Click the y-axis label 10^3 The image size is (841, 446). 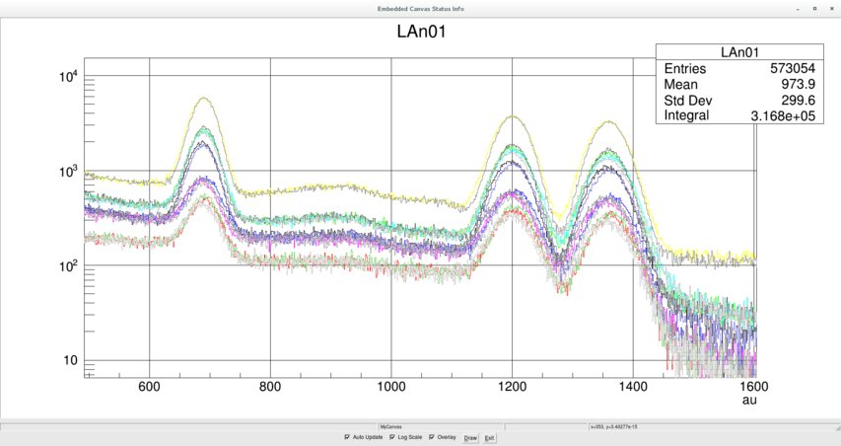pos(69,172)
